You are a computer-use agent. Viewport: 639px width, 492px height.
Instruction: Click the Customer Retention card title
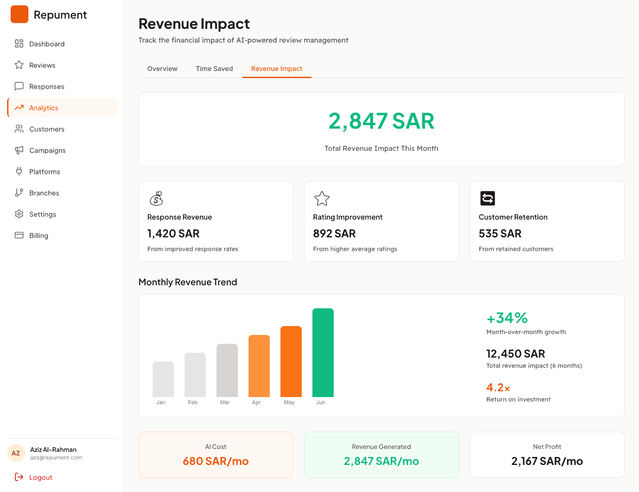513,217
